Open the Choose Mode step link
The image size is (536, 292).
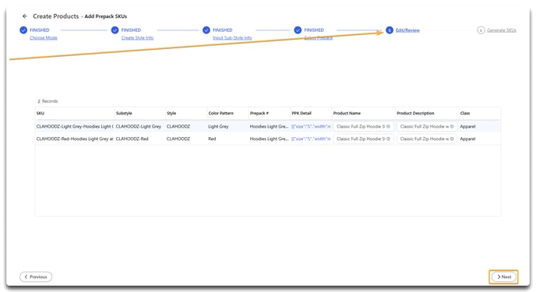click(44, 38)
